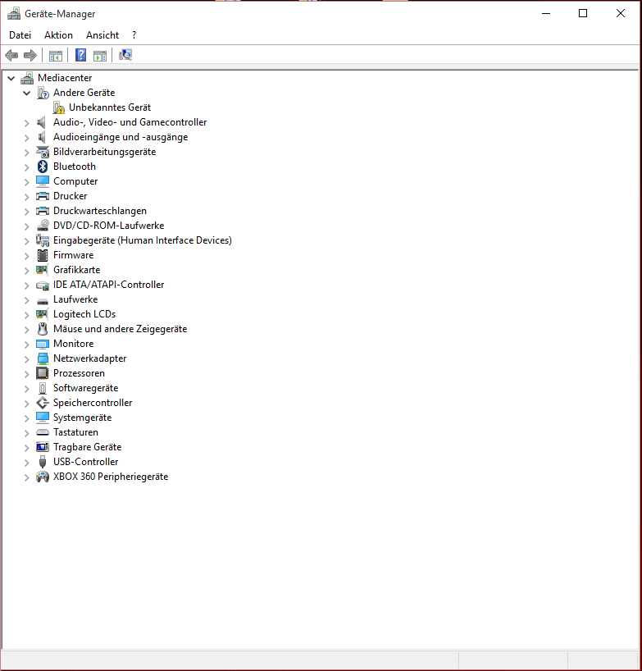Expand the USB-Controller chevron
642x671 pixels.
click(27, 462)
